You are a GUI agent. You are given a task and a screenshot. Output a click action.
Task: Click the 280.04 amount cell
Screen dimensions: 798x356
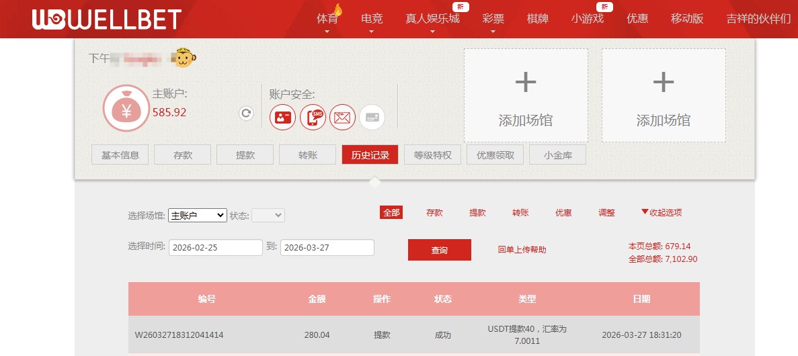(317, 335)
